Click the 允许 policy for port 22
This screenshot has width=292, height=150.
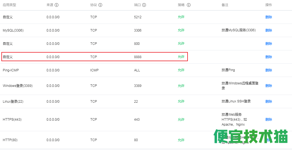pos(181,101)
